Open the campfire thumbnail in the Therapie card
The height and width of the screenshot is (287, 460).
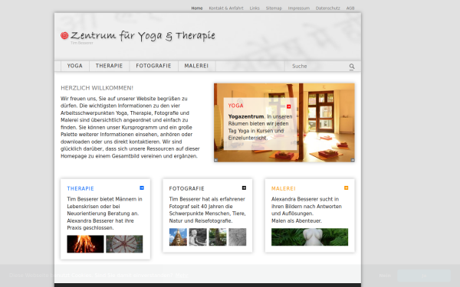tap(85, 244)
